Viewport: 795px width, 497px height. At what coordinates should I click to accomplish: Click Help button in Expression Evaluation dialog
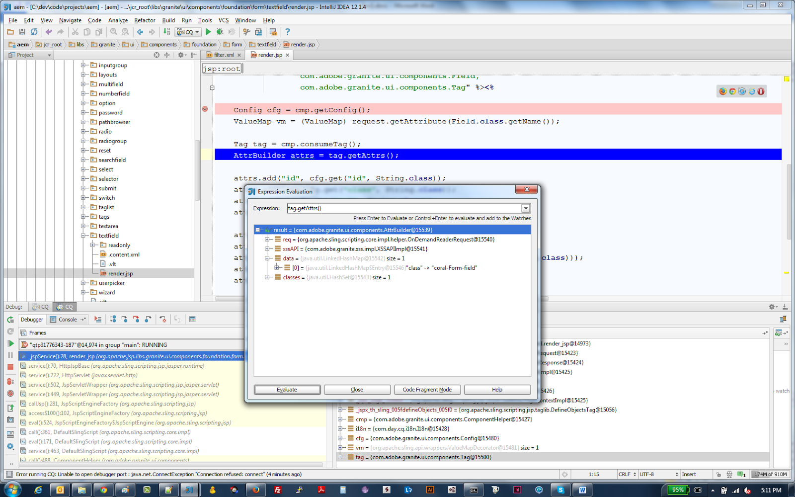coord(497,390)
